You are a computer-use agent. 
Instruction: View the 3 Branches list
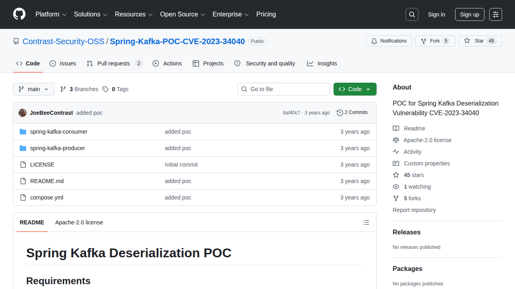point(79,89)
